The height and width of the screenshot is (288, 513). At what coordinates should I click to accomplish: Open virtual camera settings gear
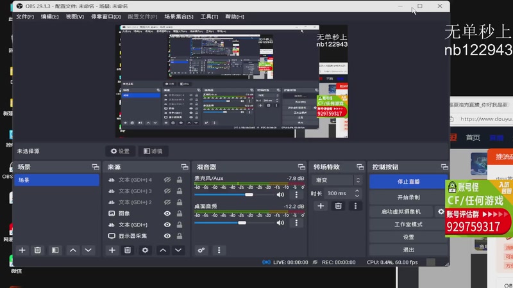(441, 212)
